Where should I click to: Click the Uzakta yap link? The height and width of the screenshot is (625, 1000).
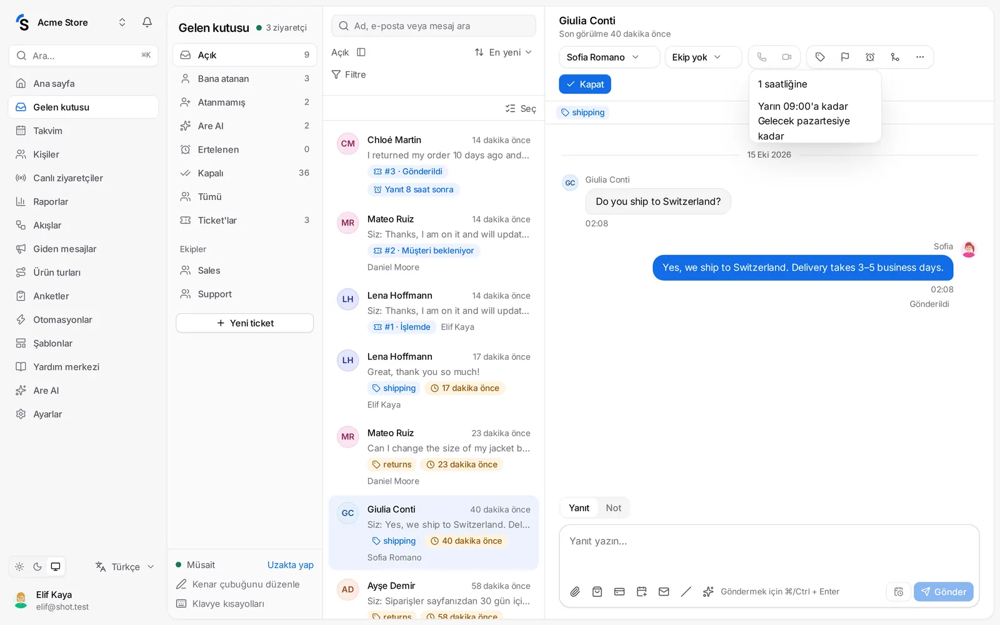[291, 565]
